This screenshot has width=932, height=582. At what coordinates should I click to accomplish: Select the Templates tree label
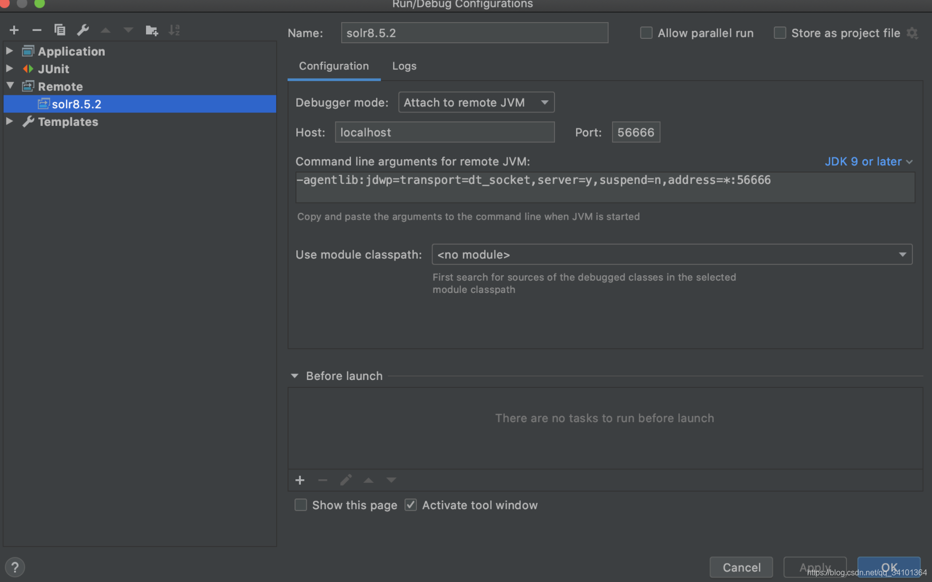click(x=68, y=121)
